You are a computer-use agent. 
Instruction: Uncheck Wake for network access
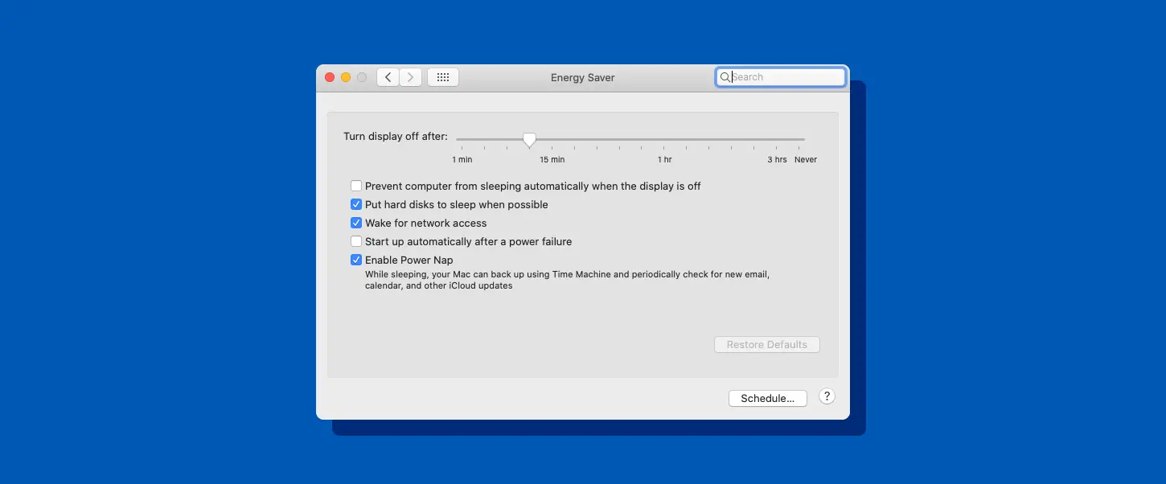pos(356,223)
